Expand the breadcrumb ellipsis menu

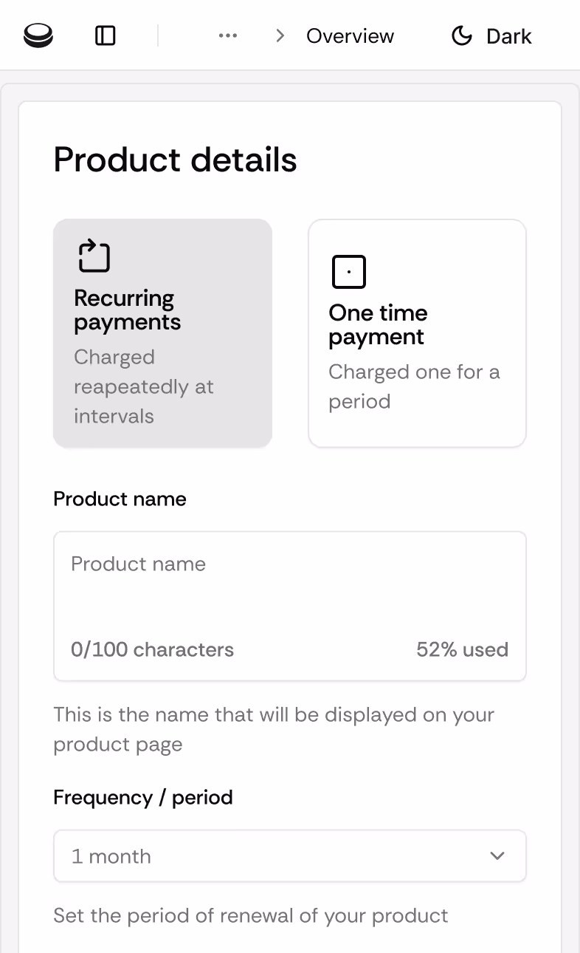228,35
